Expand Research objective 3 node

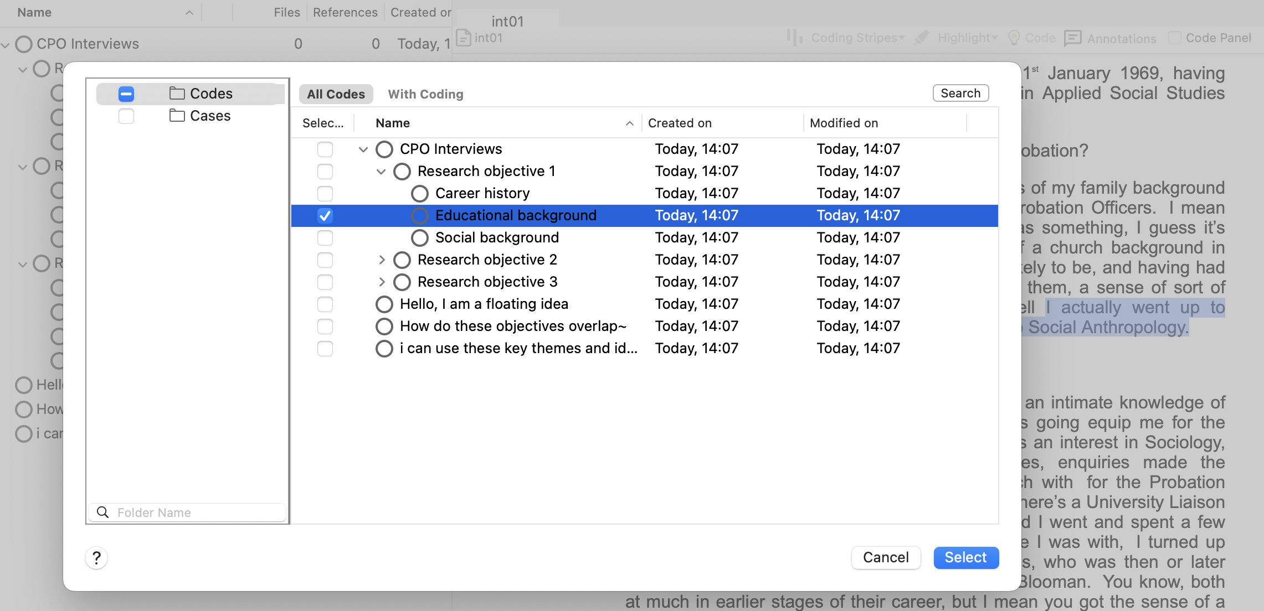point(382,282)
